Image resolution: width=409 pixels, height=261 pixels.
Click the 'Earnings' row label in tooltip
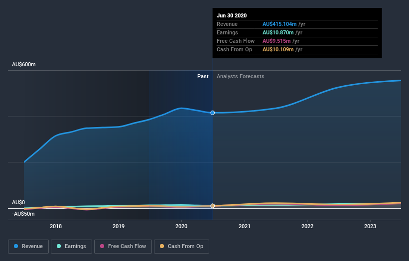[227, 32]
